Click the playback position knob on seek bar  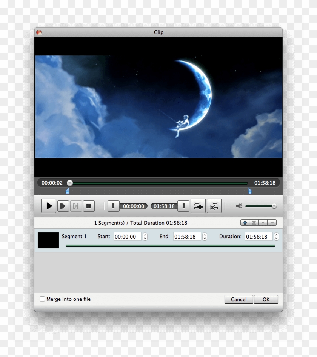[70, 183]
